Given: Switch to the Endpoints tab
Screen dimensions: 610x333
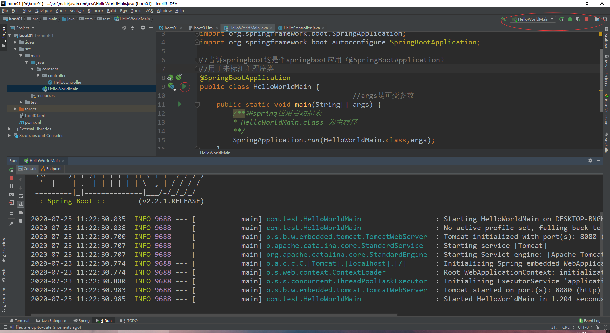Looking at the screenshot, I should point(52,169).
